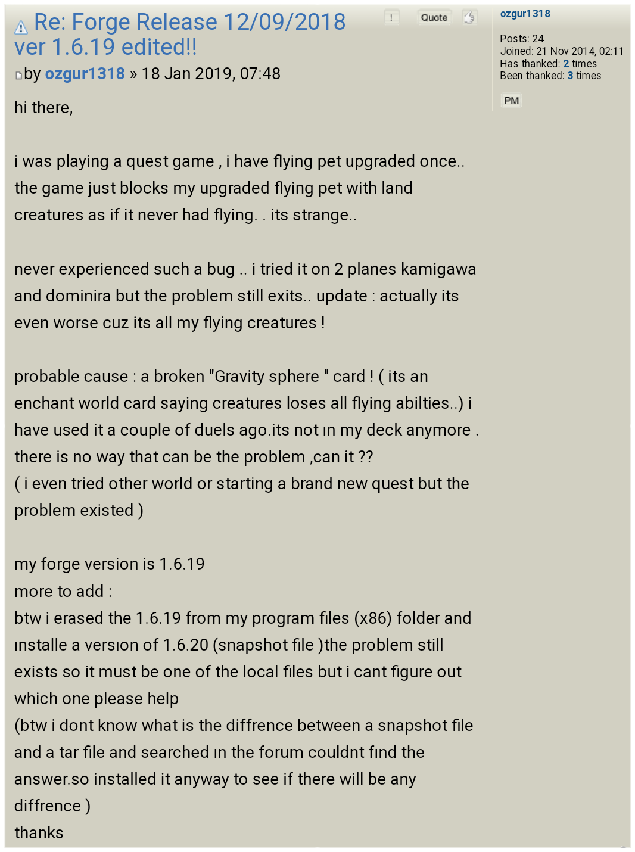Send a private message via PM button
This screenshot has height=852, width=635.
512,101
